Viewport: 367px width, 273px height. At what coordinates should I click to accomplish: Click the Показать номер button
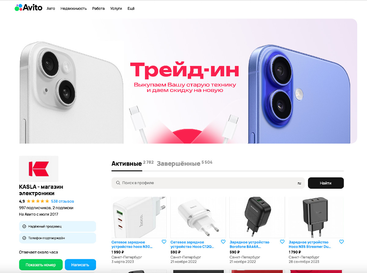click(41, 265)
